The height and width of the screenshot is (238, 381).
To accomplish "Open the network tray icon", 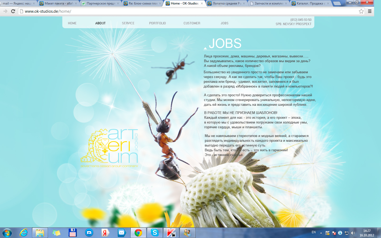I will [x=347, y=233].
